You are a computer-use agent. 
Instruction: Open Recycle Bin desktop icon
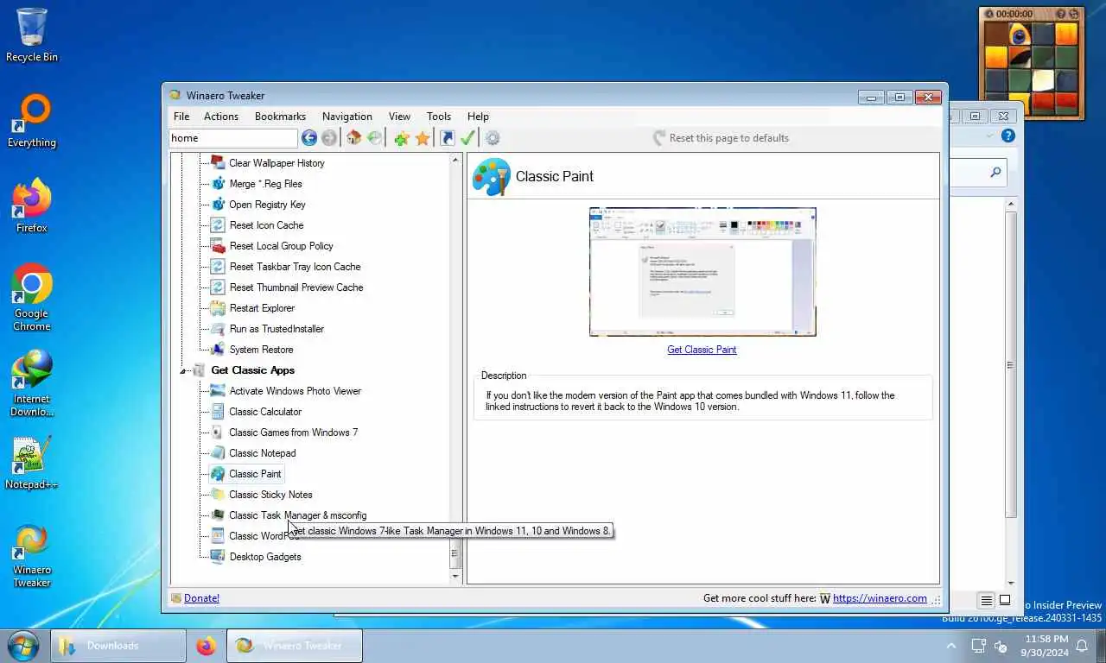(x=32, y=35)
